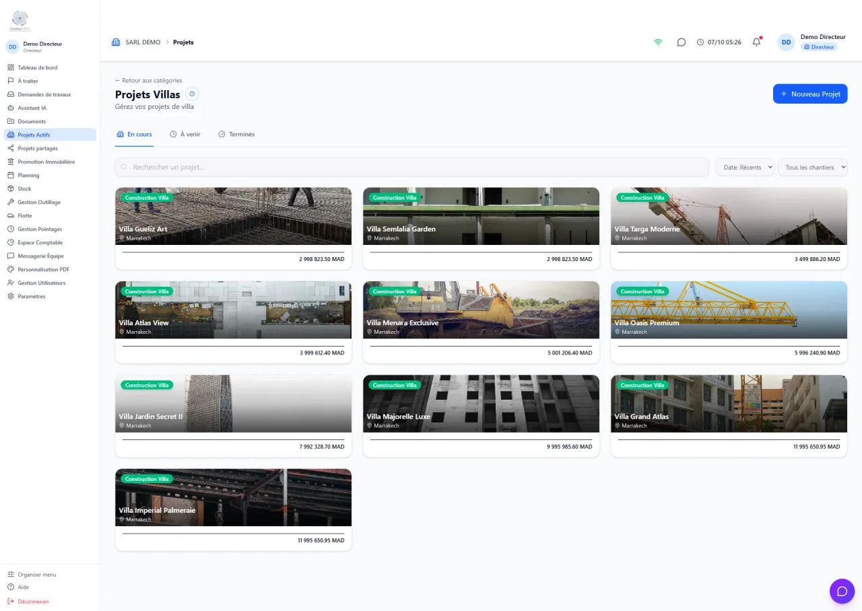Screen dimensions: 862x611
Task: Focus the Rechercher un projet search field
Action: [412, 167]
